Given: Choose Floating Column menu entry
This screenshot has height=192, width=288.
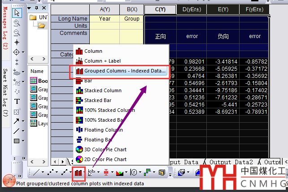Looking at the screenshot, I should [x=121, y=130].
